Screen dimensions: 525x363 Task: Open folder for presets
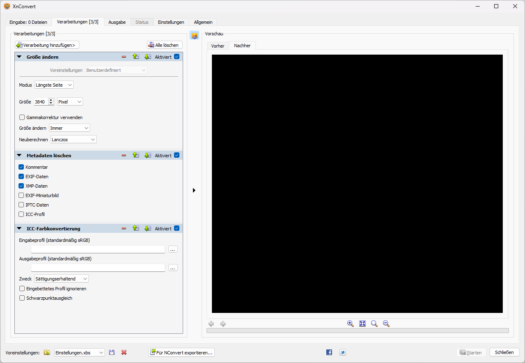(47, 352)
